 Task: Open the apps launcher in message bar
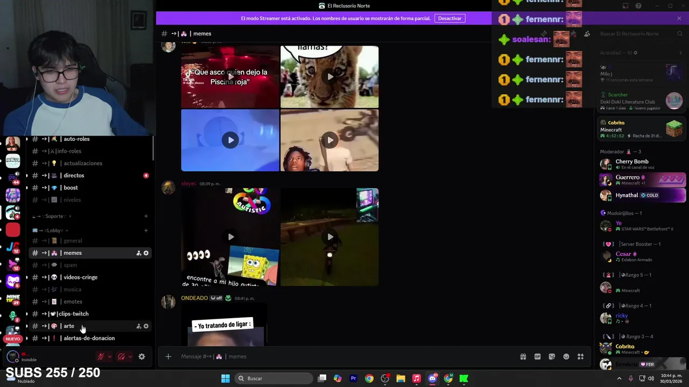pyautogui.click(x=581, y=356)
